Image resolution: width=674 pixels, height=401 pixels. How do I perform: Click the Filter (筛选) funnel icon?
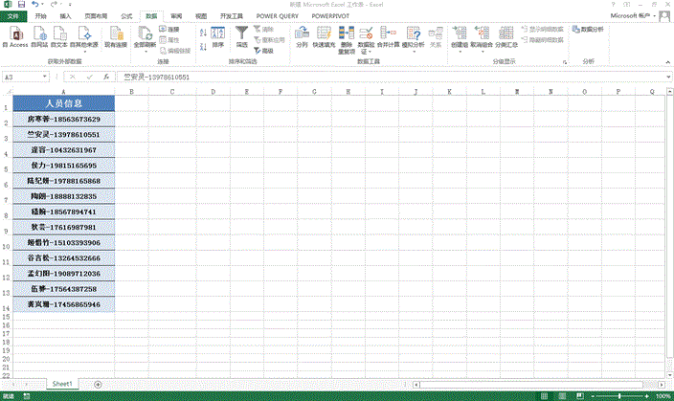click(x=242, y=34)
